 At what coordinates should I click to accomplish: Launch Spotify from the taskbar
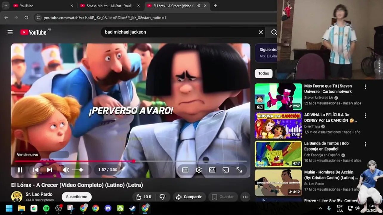pyautogui.click(x=46, y=208)
